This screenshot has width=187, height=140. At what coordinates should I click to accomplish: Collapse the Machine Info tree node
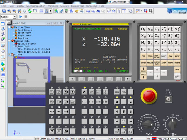pyautogui.click(x=9, y=41)
